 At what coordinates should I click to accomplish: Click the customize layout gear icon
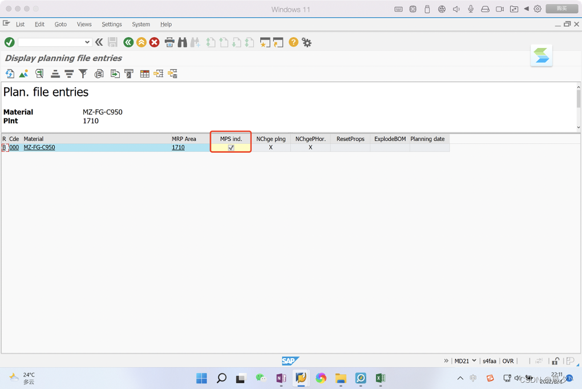tap(306, 42)
